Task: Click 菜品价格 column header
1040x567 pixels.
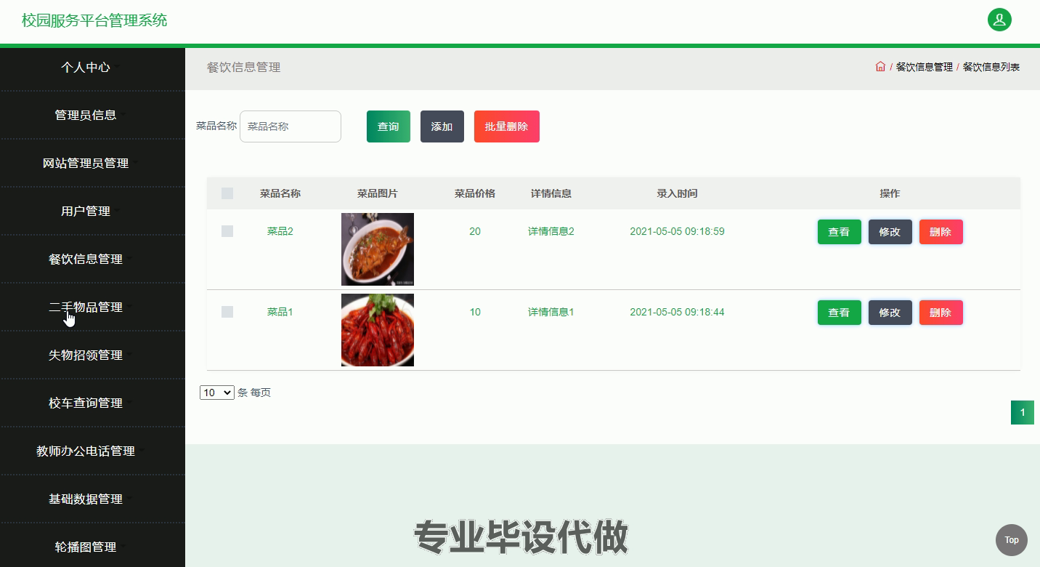Action: click(x=475, y=193)
